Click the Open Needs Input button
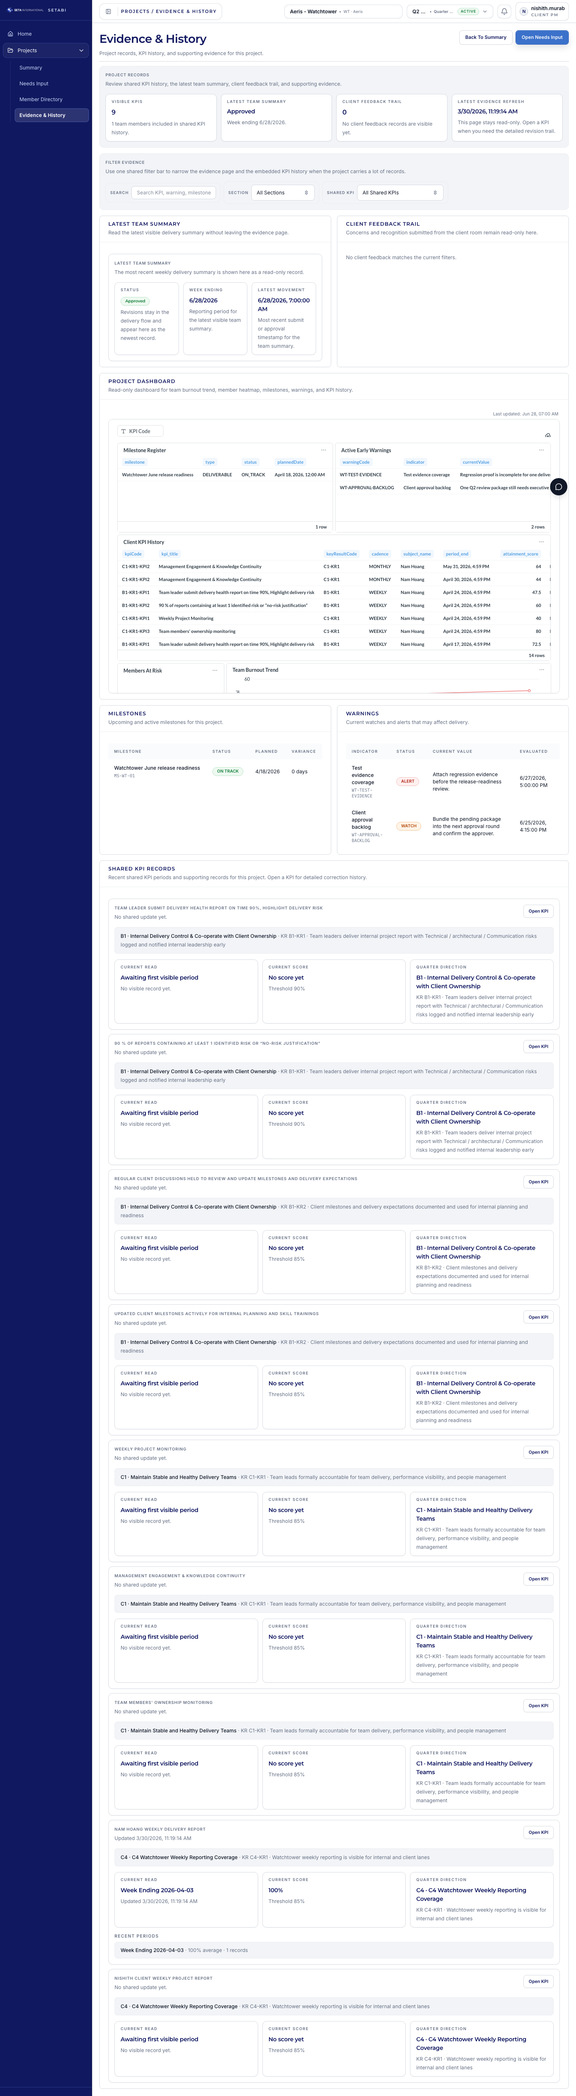 click(541, 37)
